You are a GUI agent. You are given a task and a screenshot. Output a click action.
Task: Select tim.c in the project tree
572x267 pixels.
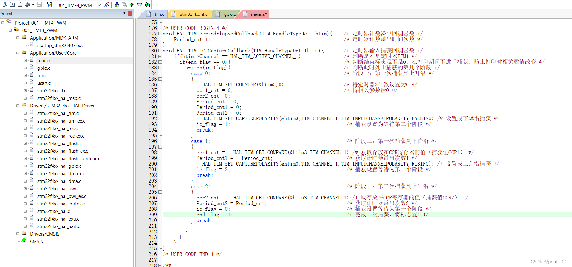point(42,76)
